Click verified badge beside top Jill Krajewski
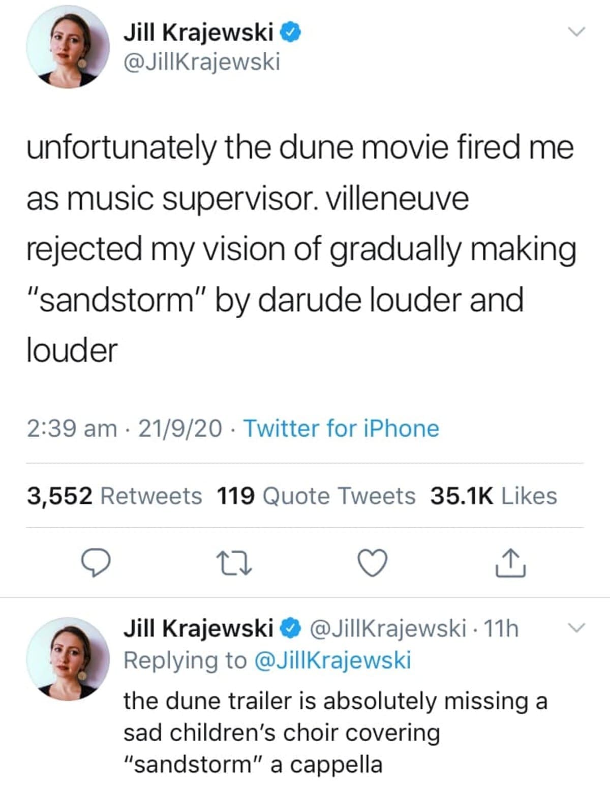The image size is (610, 788). 291,33
